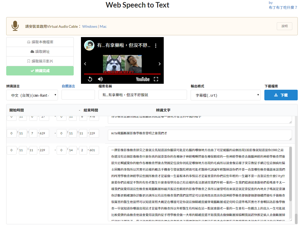Click the 開始時間 column header
The height and width of the screenshot is (230, 306).
pyautogui.click(x=17, y=110)
